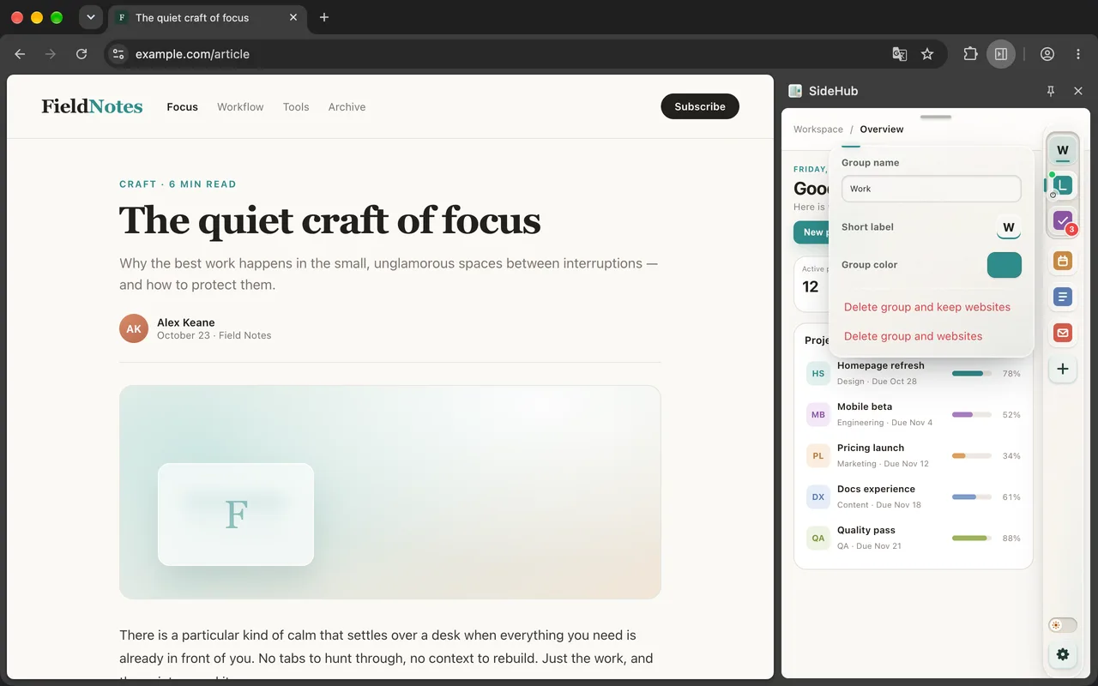1098x686 pixels.
Task: Open the Mobile beta project row
Action: (x=914, y=414)
